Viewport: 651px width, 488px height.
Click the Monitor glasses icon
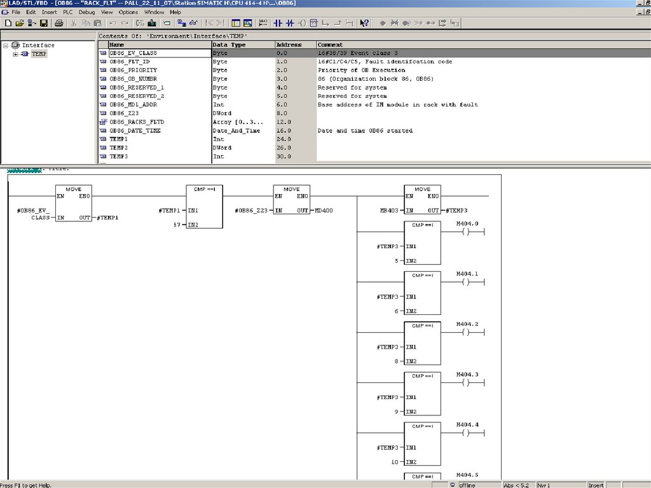coord(193,24)
